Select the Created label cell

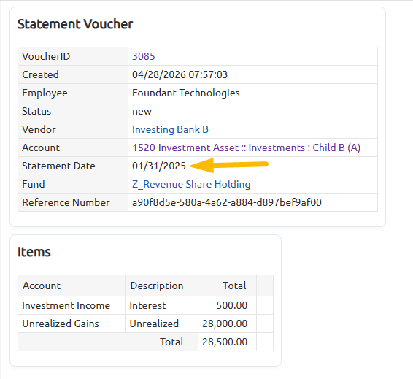coord(73,74)
